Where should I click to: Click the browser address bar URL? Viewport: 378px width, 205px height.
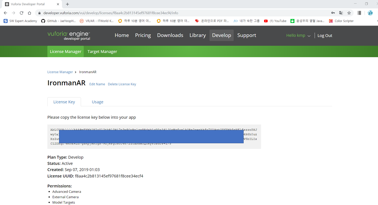111,13
